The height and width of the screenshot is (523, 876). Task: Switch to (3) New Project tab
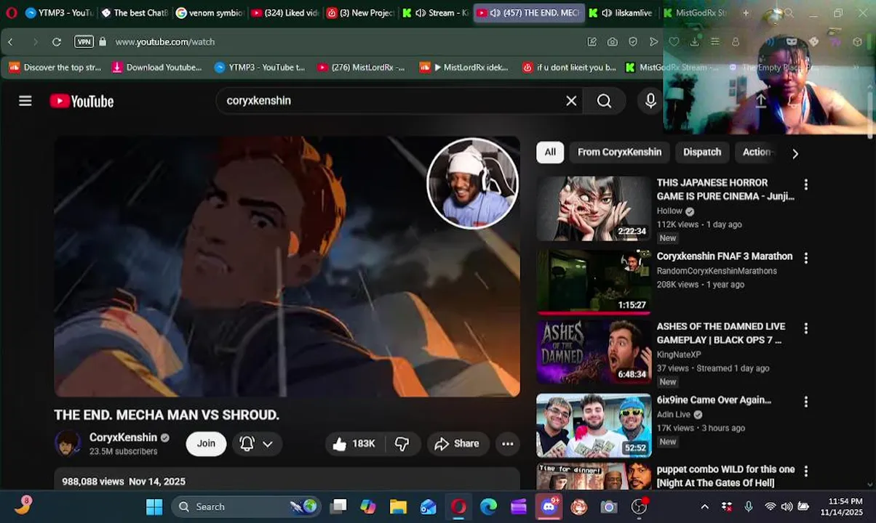pyautogui.click(x=361, y=13)
